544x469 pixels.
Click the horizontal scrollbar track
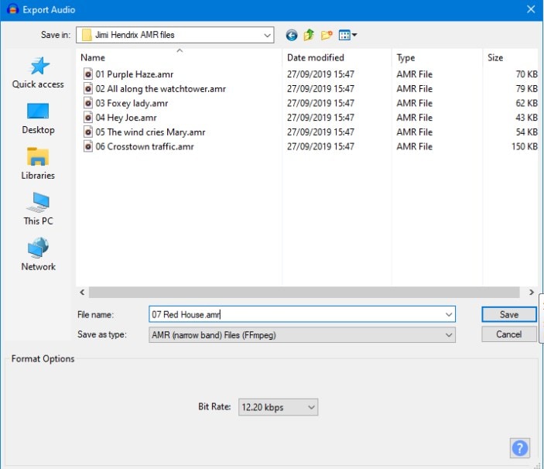pos(304,292)
